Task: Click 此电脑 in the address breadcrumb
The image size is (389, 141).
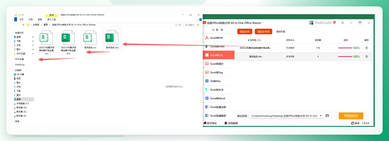Action: (36, 25)
